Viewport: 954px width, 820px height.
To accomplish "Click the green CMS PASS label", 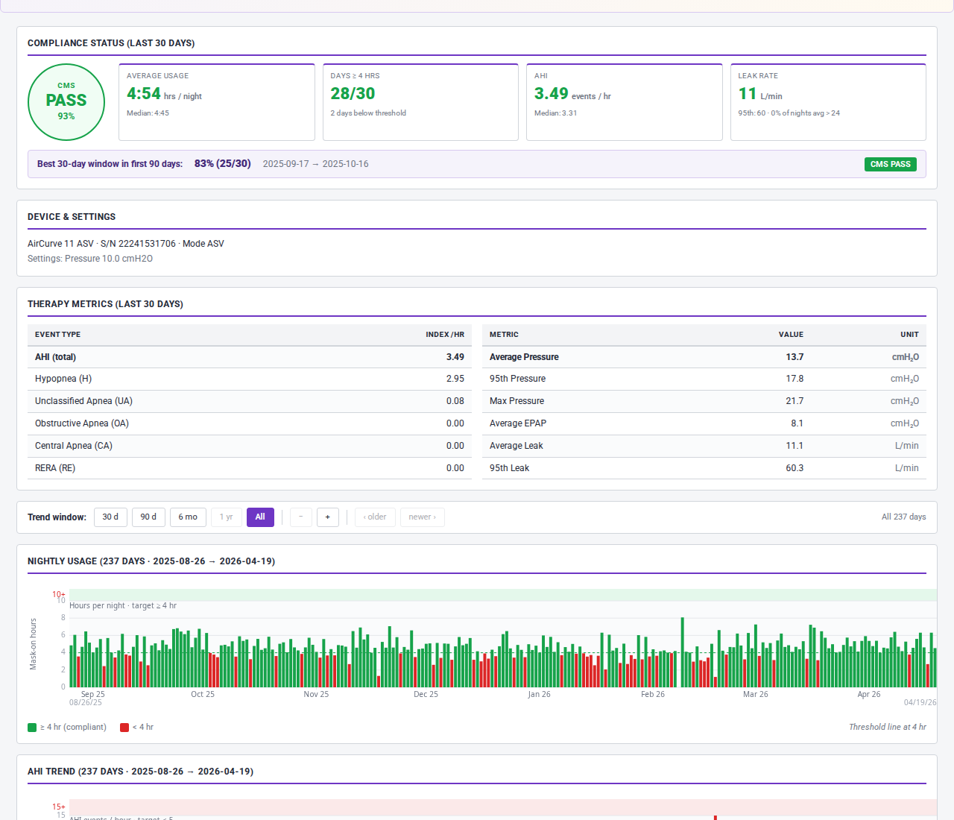I will click(891, 164).
